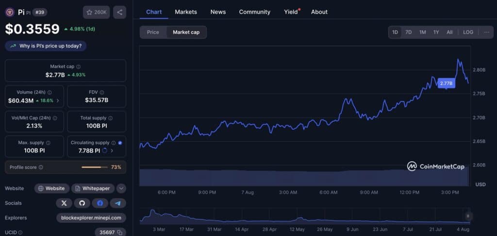Image resolution: width=497 pixels, height=236 pixels.
Task: Click "Why is PI's price up today?"
Action: [46, 46]
